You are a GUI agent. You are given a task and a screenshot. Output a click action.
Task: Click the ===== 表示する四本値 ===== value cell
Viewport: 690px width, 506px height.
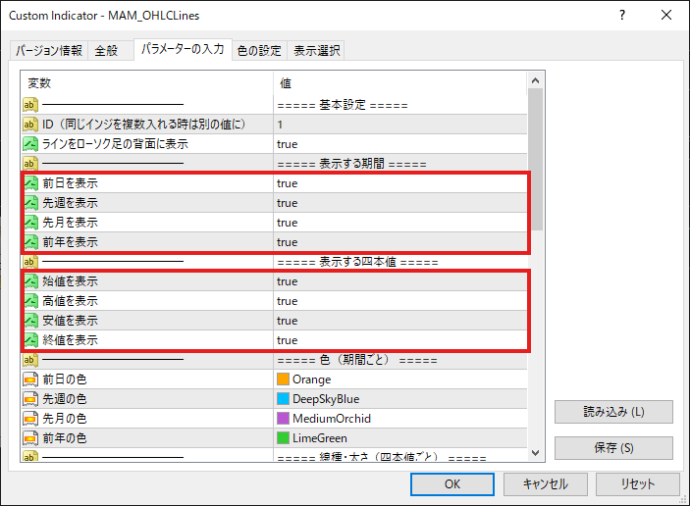(399, 262)
